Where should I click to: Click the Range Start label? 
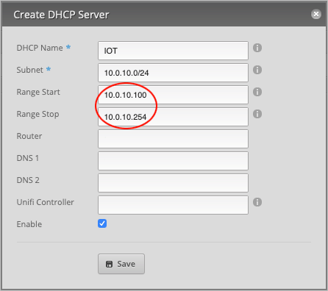coord(38,92)
